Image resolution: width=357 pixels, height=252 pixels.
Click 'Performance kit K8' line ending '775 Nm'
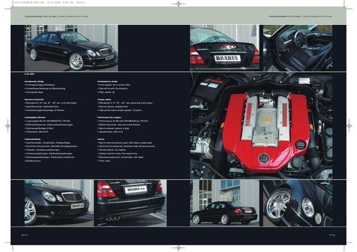[x=123, y=121]
